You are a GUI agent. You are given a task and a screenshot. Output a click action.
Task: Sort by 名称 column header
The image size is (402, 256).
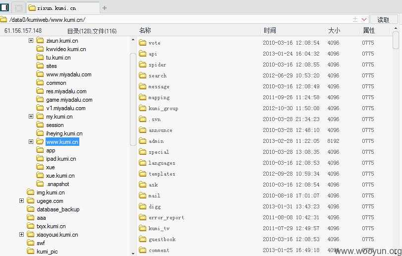pos(145,31)
